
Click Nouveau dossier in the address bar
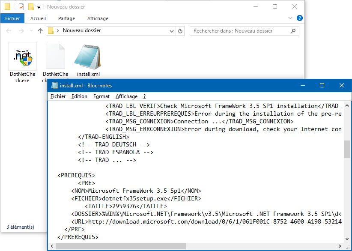pos(82,30)
